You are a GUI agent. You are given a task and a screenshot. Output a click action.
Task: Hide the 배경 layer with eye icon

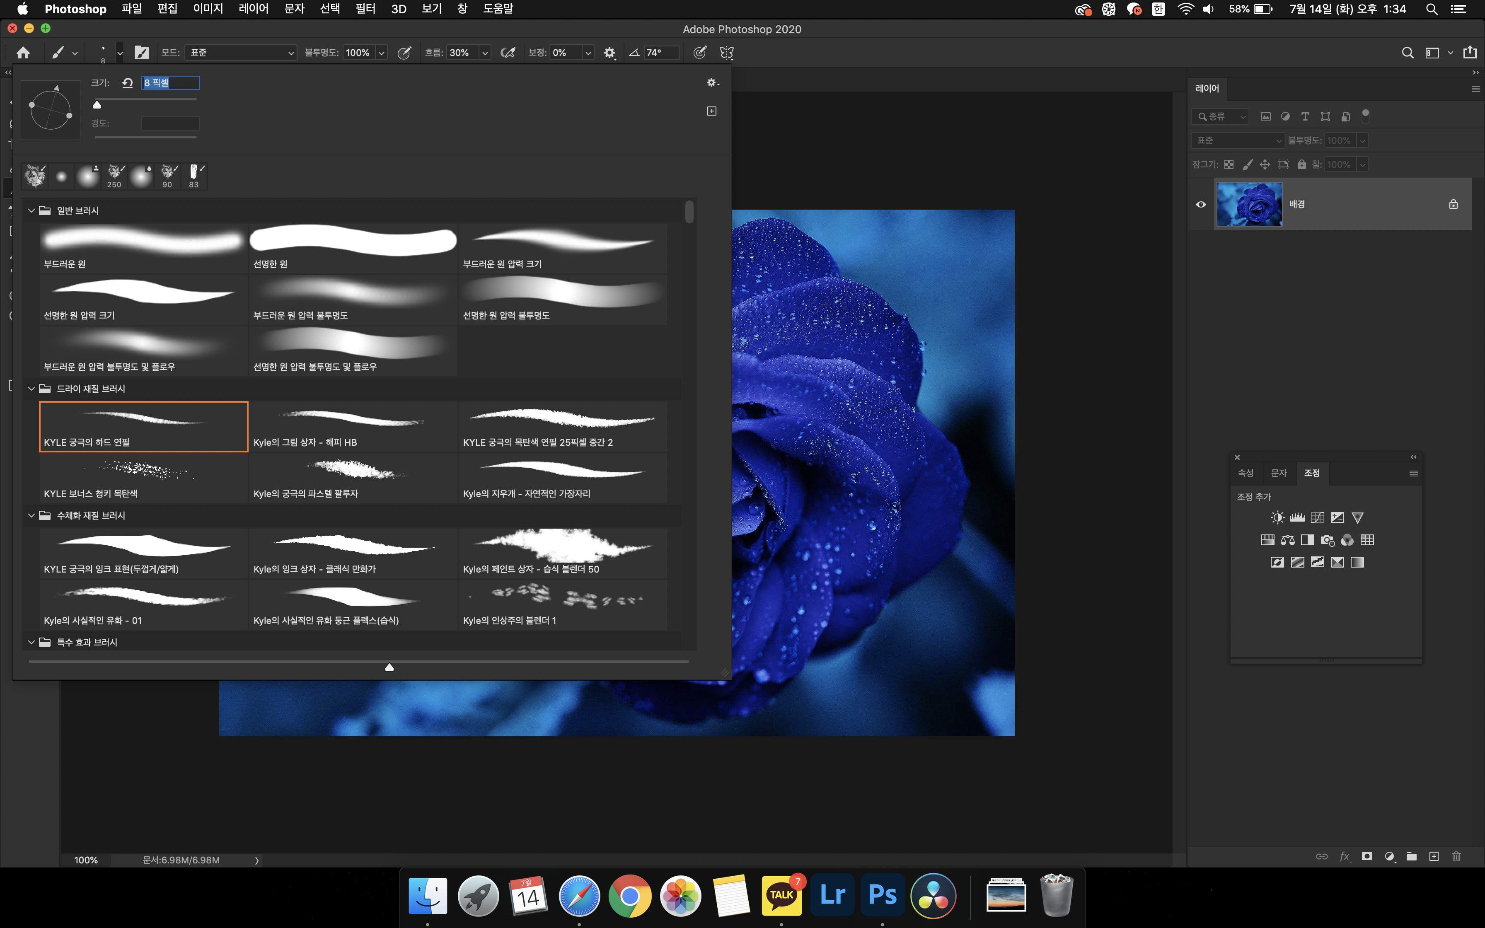1201,204
